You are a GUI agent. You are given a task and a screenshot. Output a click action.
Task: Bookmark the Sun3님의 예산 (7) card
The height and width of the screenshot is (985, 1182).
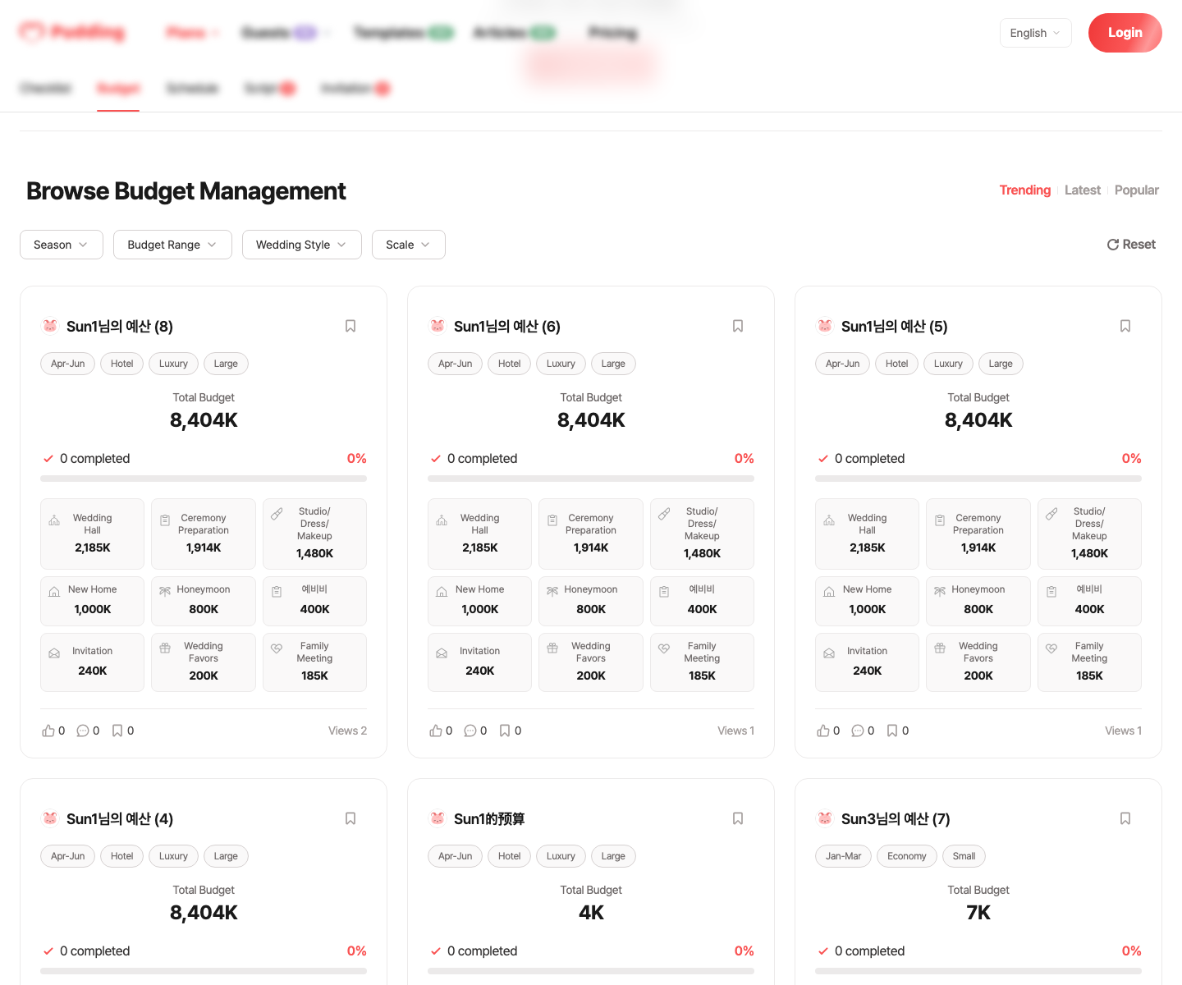click(1125, 818)
